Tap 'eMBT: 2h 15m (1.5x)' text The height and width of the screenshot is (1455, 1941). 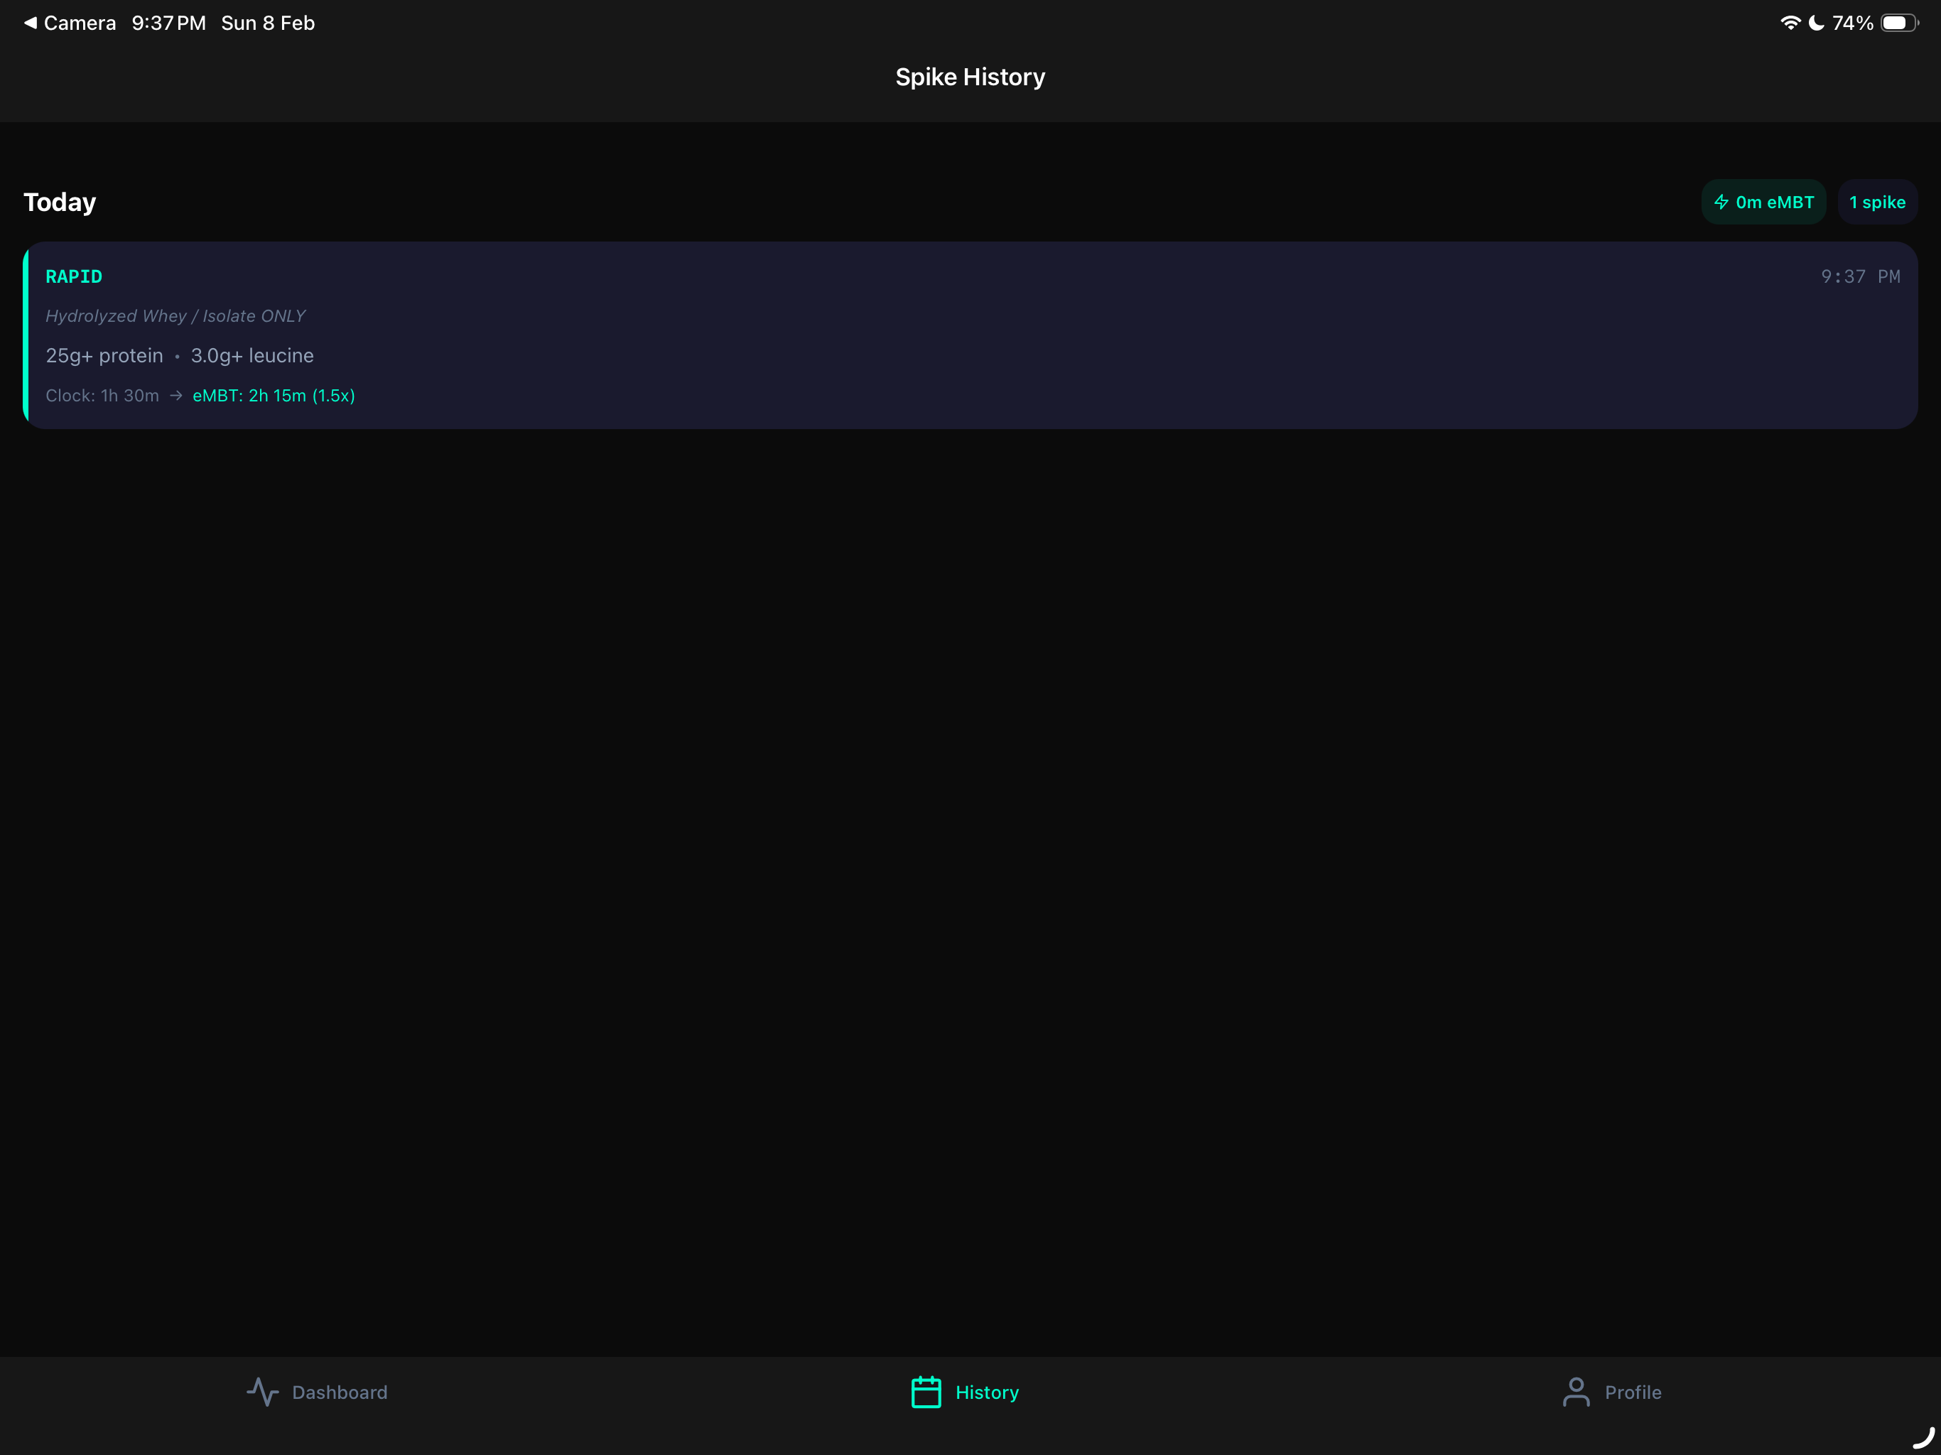click(274, 396)
